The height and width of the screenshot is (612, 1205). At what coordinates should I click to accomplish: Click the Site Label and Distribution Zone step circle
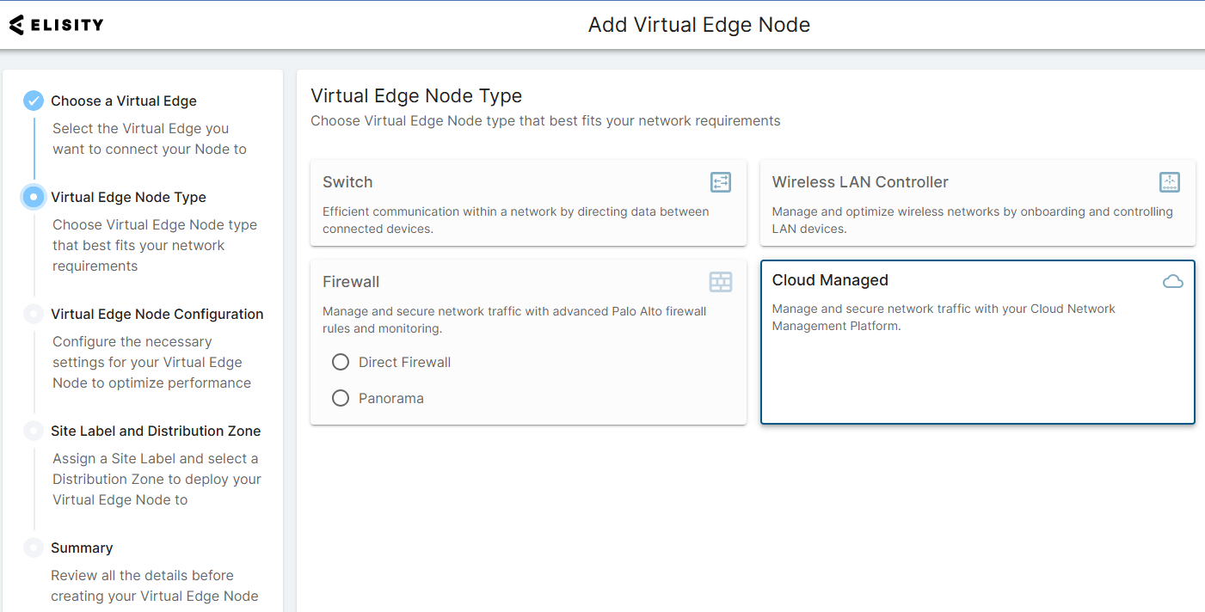(x=34, y=431)
